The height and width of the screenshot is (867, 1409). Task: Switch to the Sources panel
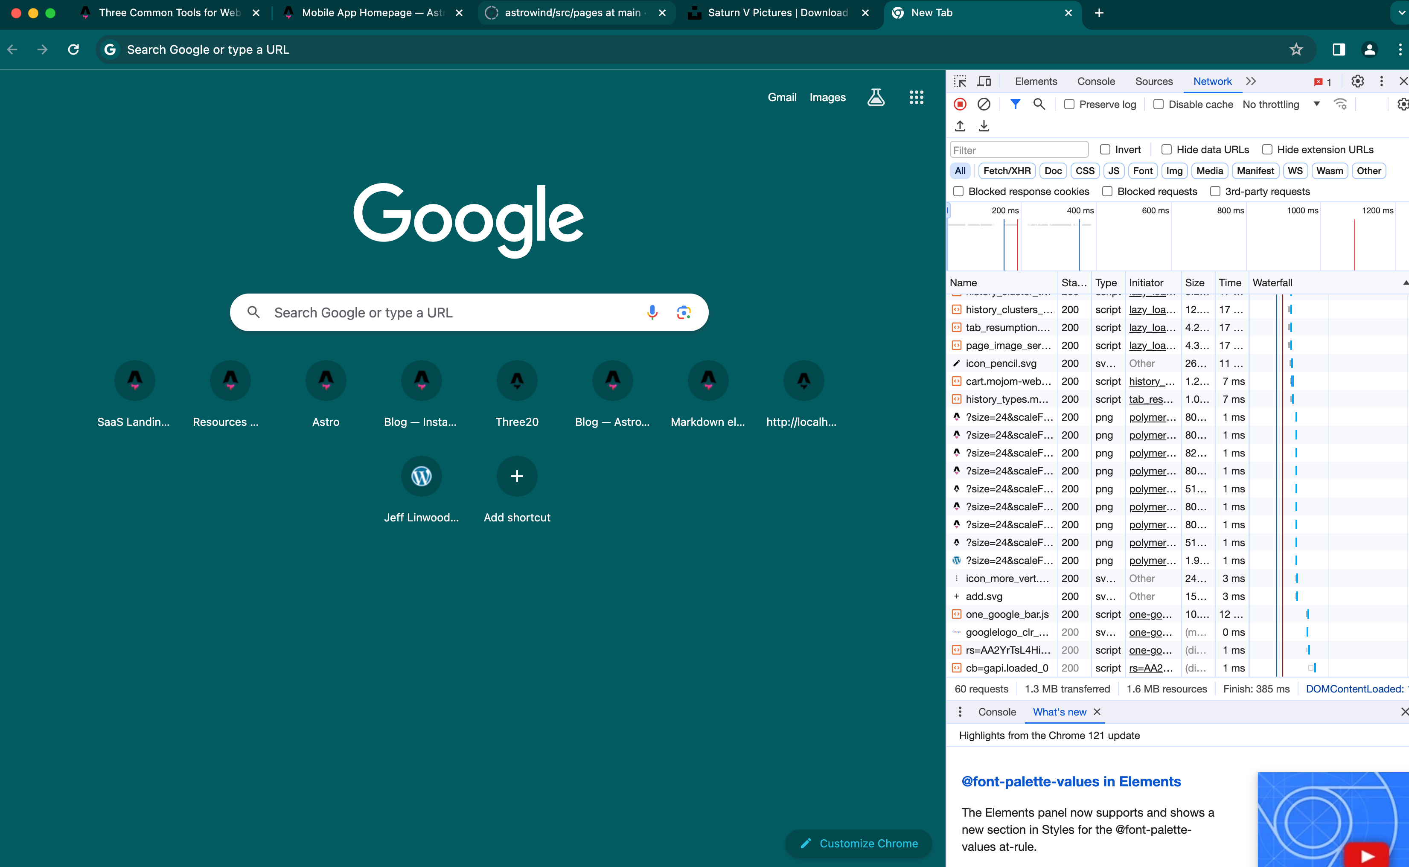pyautogui.click(x=1154, y=81)
